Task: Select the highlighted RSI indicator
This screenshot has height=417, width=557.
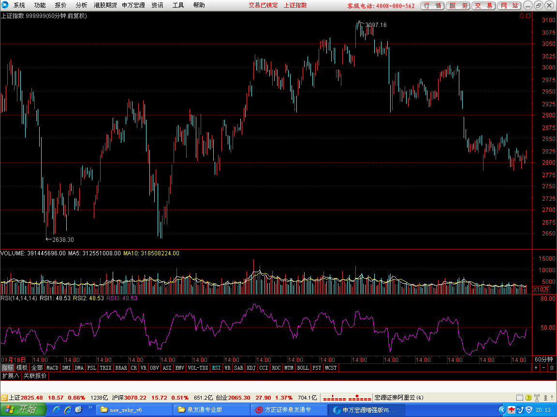Action: [x=216, y=368]
